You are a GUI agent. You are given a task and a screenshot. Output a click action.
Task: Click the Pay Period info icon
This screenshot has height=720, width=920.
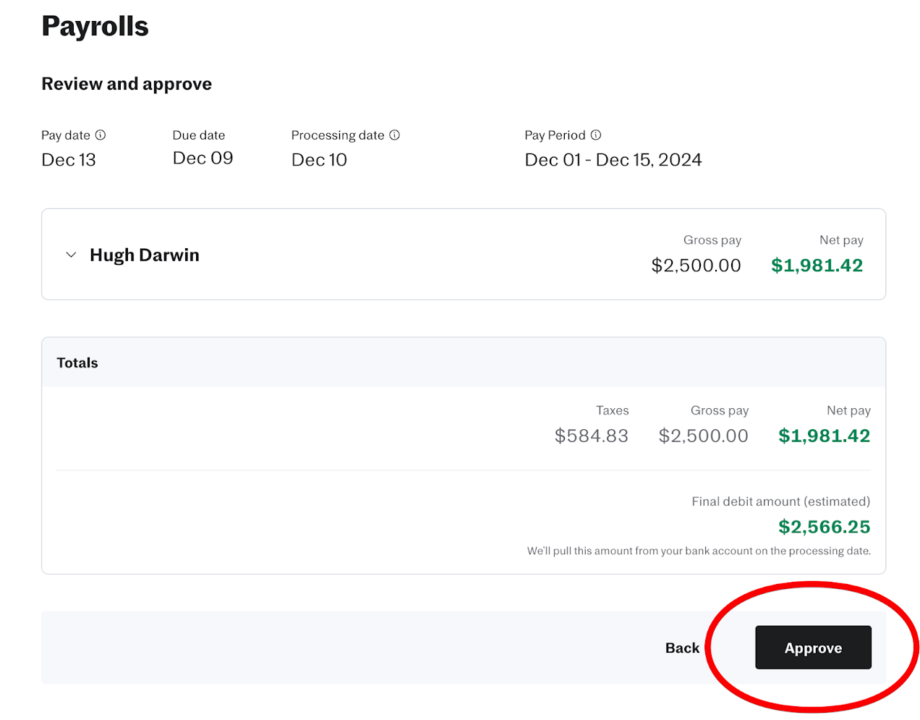(x=596, y=135)
